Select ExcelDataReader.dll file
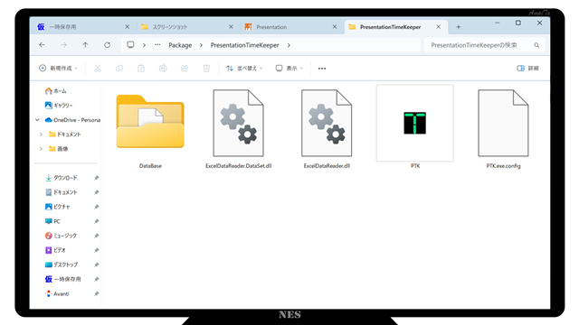Image resolution: width=579 pixels, height=325 pixels. click(x=327, y=129)
